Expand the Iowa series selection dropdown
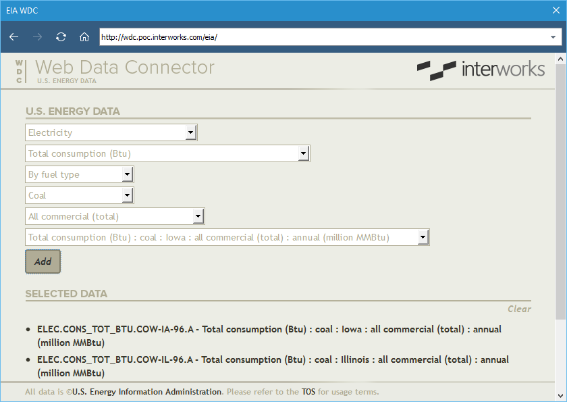 227,237
